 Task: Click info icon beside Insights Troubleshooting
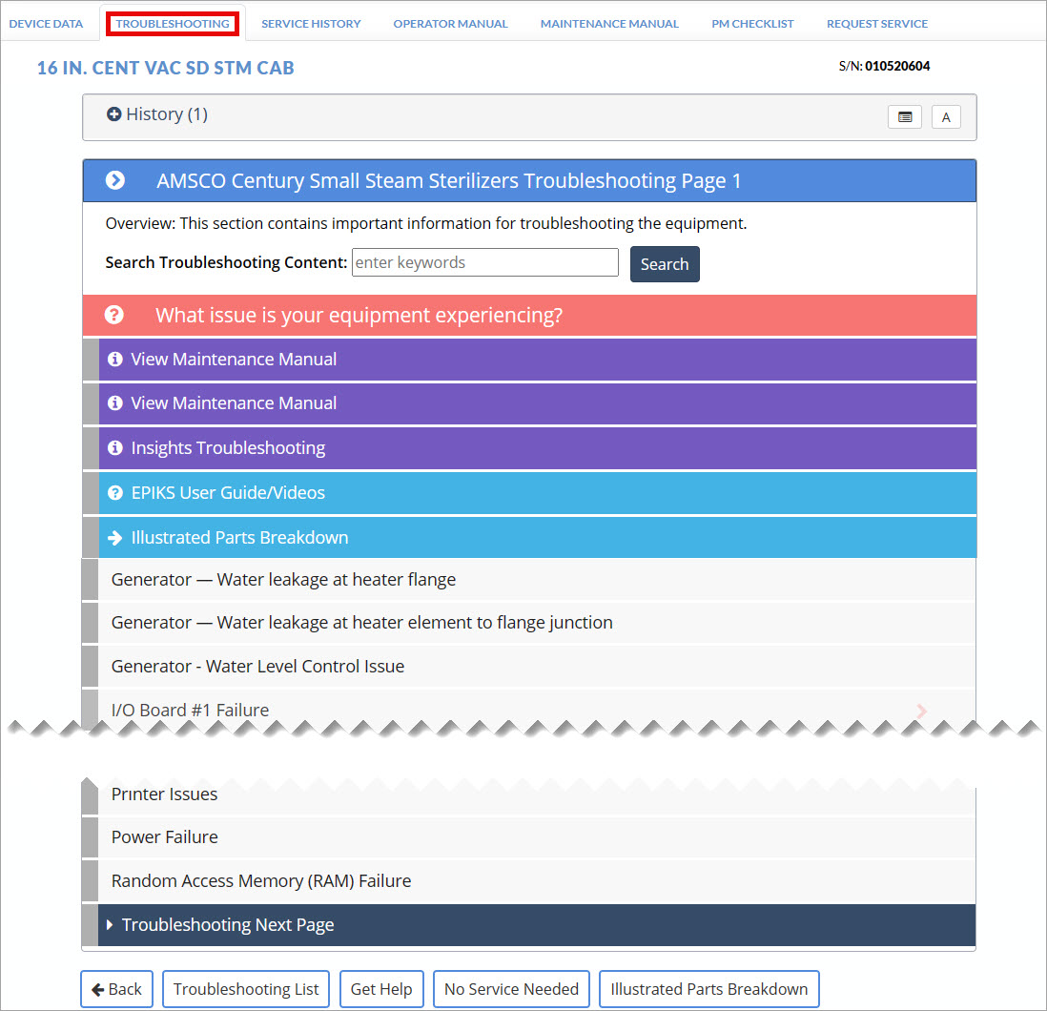tap(115, 448)
